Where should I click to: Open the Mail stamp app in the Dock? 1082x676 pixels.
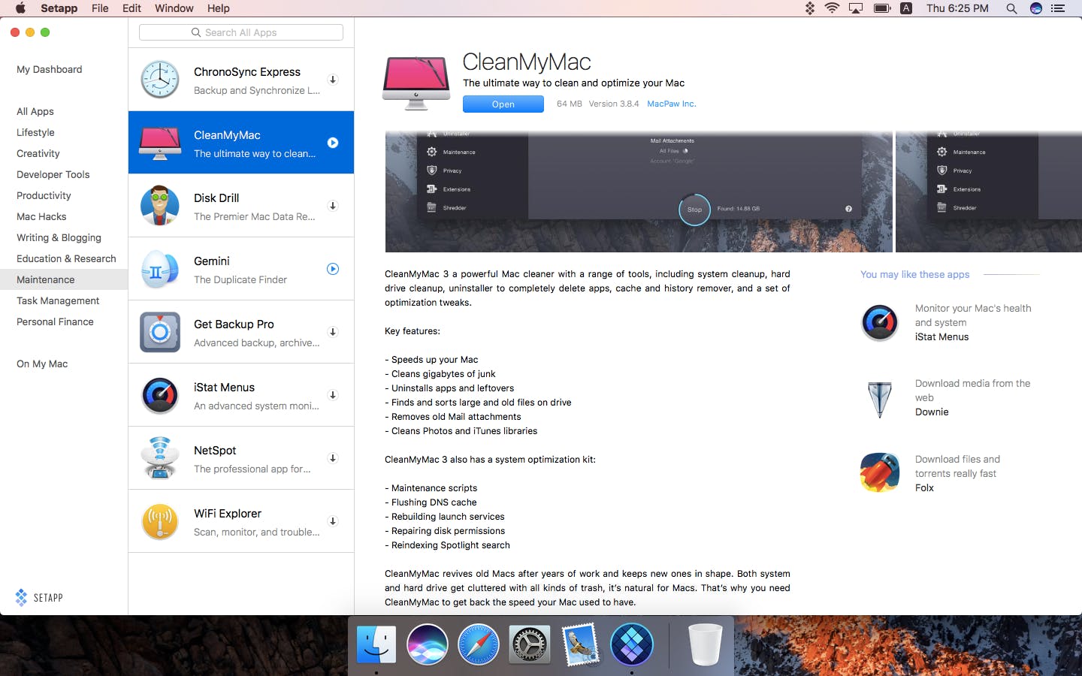tap(580, 644)
